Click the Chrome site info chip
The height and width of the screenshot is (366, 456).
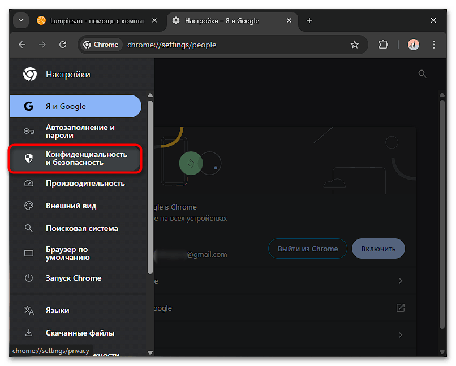point(101,45)
